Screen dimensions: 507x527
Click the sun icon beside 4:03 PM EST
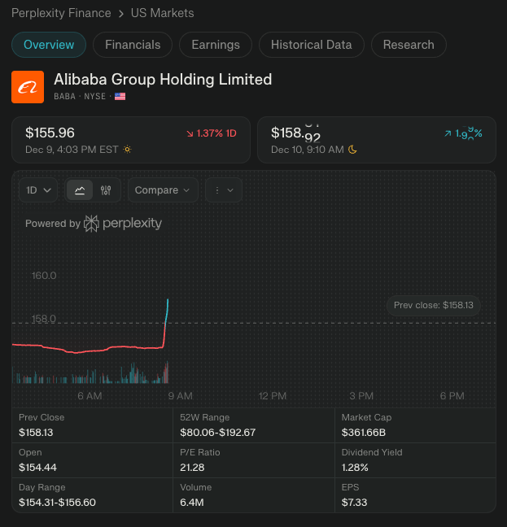pyautogui.click(x=126, y=150)
